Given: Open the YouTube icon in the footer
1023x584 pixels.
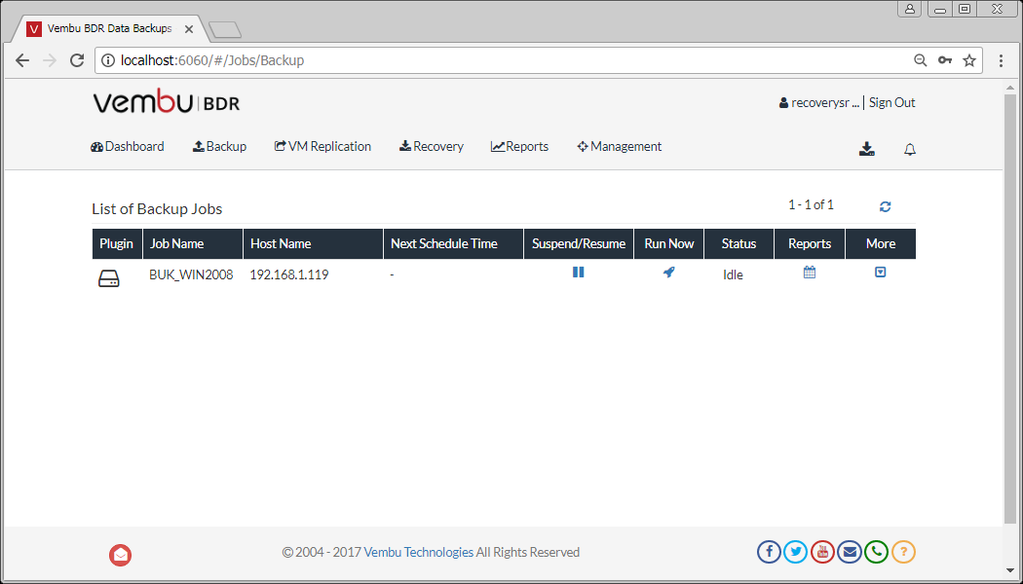Looking at the screenshot, I should pyautogui.click(x=822, y=552).
